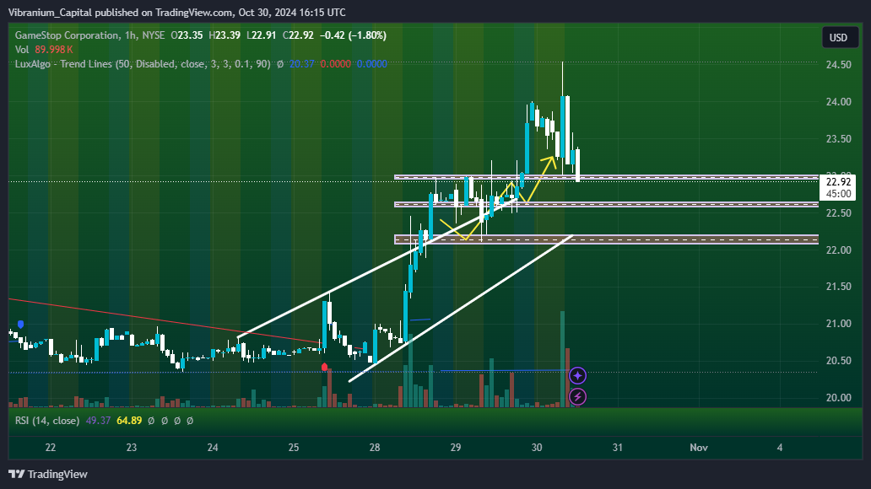Image resolution: width=871 pixels, height=489 pixels.
Task: Click the LuxAlgo - Trend Lines indicator legend
Action: [143, 64]
